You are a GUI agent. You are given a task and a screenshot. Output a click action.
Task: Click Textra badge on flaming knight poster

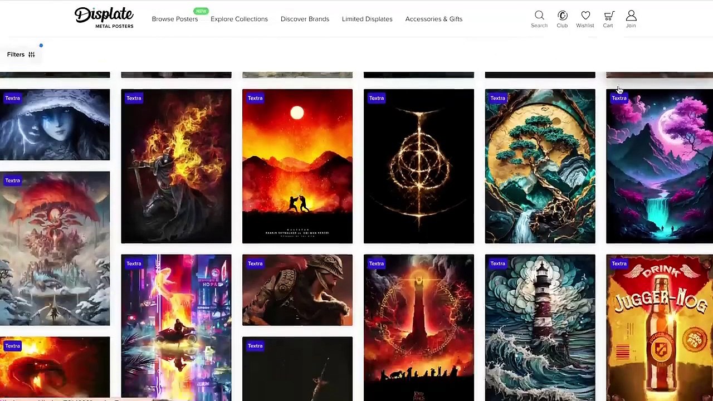[x=134, y=98]
